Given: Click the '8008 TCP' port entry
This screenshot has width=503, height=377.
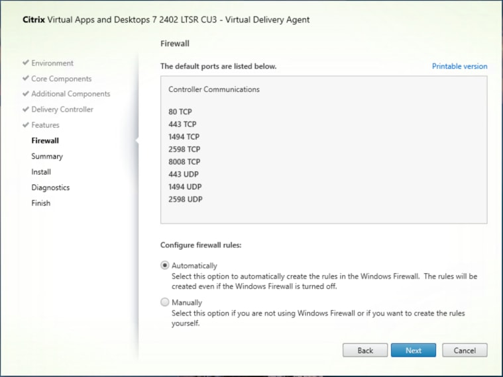Looking at the screenshot, I should 184,161.
